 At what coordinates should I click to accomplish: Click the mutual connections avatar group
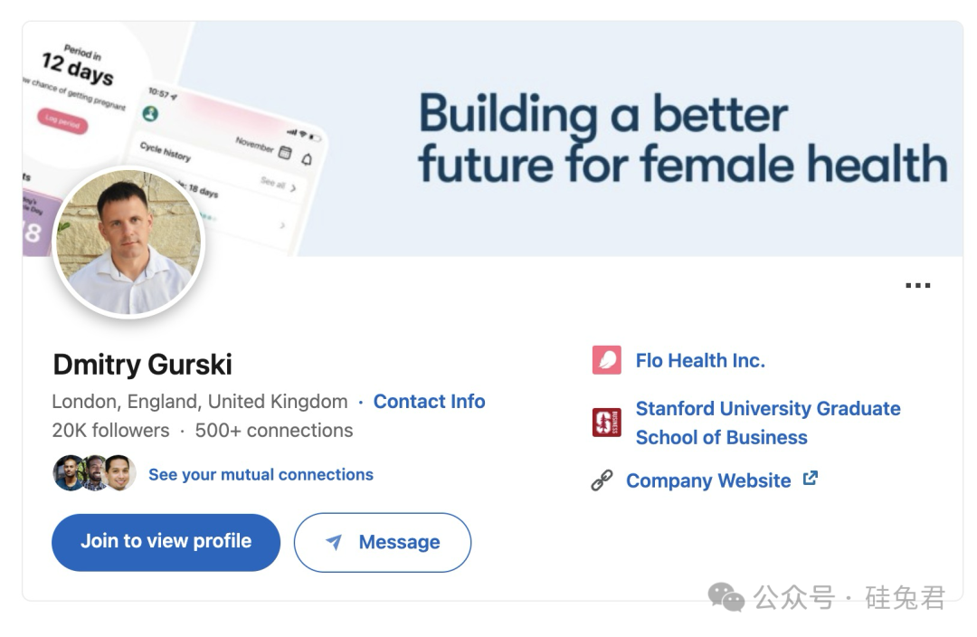[94, 473]
